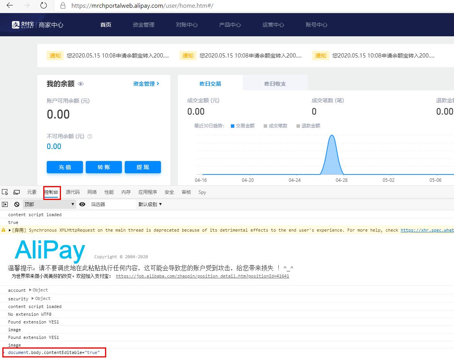Viewport: 454px width, 359px height.
Task: Click the lock icon in address bar
Action: 63,5
